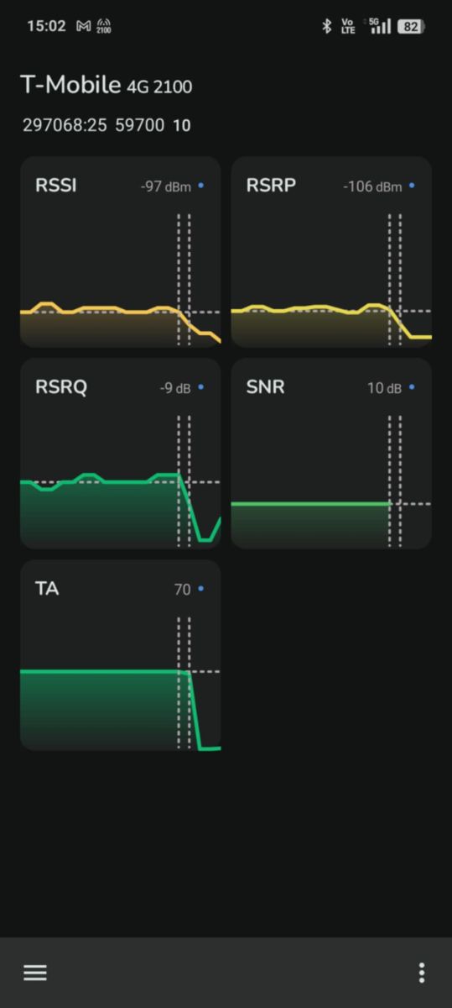Screen dimensions: 452x1008
Task: Open the SNR chart card
Action: tap(331, 454)
